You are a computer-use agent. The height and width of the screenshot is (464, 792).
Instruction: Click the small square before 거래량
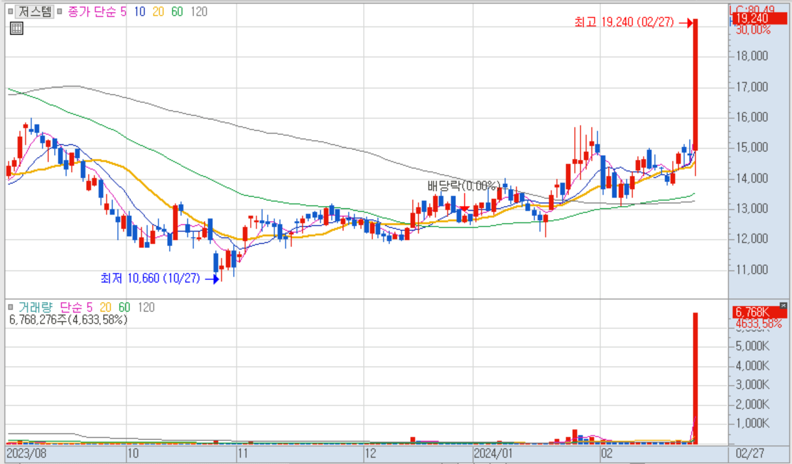10,308
